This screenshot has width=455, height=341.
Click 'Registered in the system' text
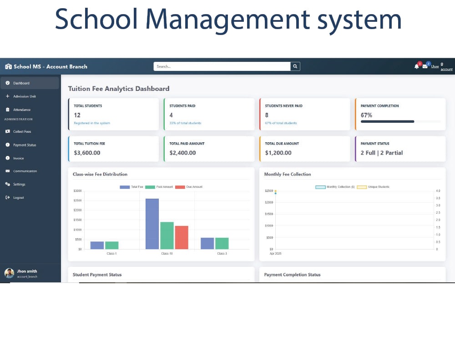tap(92, 123)
